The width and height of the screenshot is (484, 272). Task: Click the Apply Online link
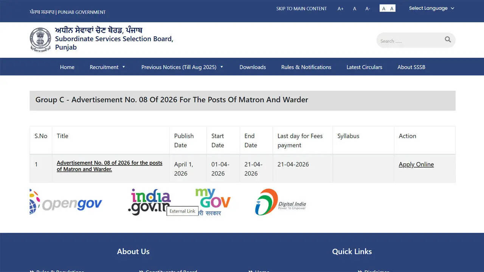(x=416, y=164)
